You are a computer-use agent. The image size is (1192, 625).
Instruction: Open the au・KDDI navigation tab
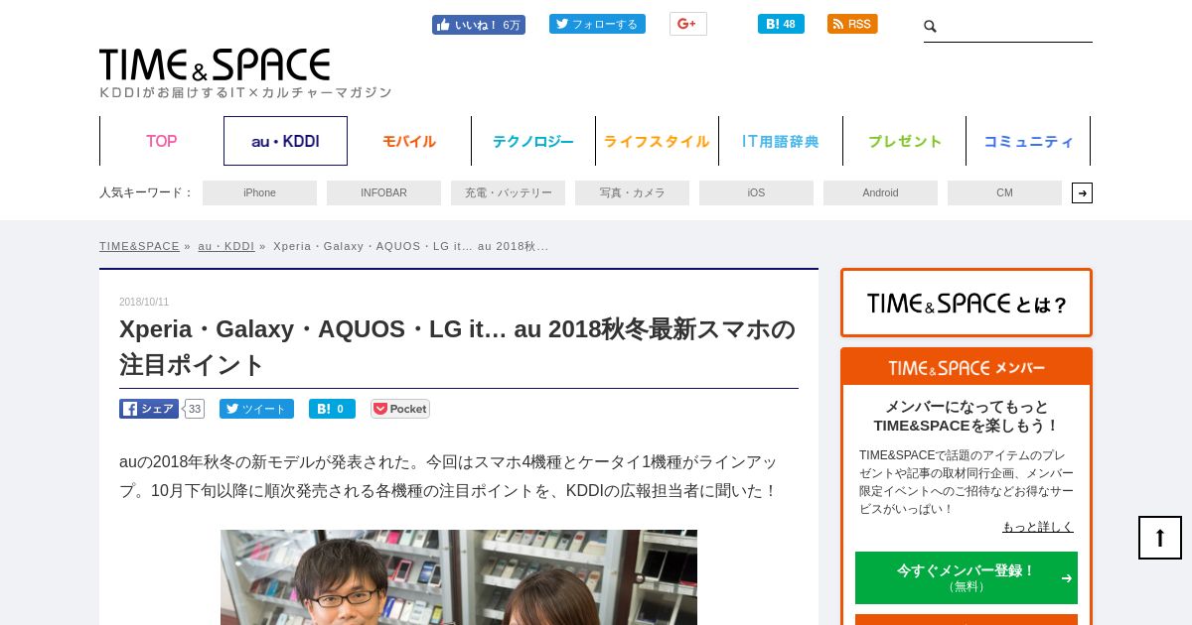tap(285, 141)
